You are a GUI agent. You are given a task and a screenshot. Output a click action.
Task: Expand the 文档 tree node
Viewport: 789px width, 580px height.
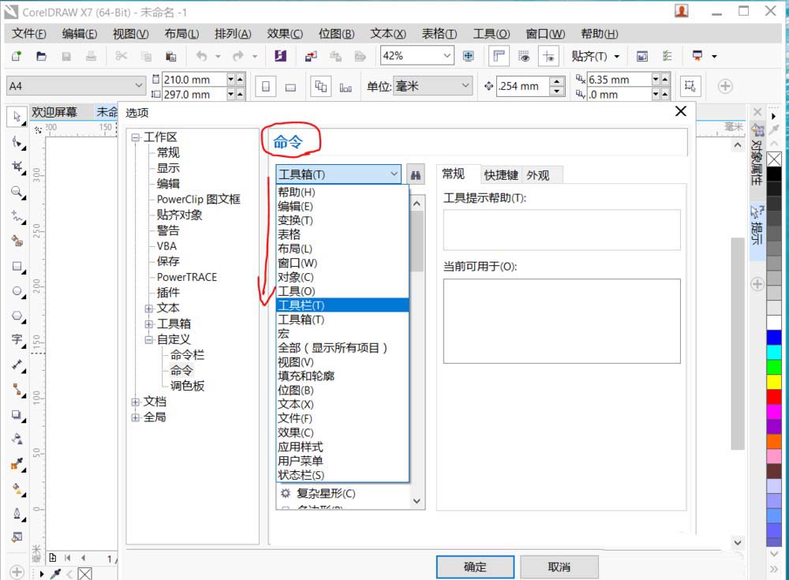(136, 402)
